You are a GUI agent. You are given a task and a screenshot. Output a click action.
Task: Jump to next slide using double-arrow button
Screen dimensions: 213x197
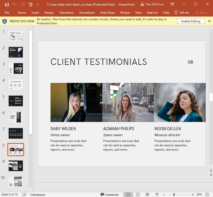click(x=211, y=175)
